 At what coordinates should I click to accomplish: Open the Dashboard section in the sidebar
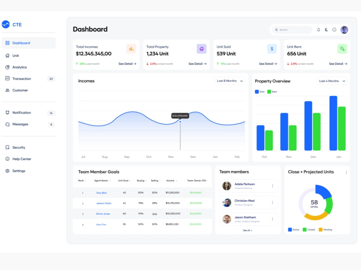pos(22,42)
